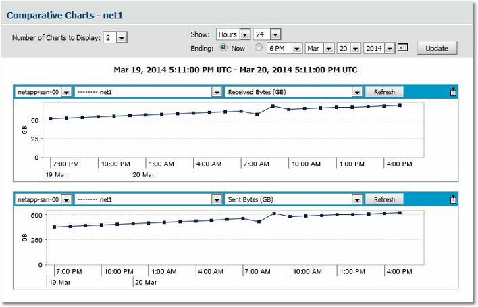478x307 pixels.
Task: Click the date range title text
Action: click(236, 70)
